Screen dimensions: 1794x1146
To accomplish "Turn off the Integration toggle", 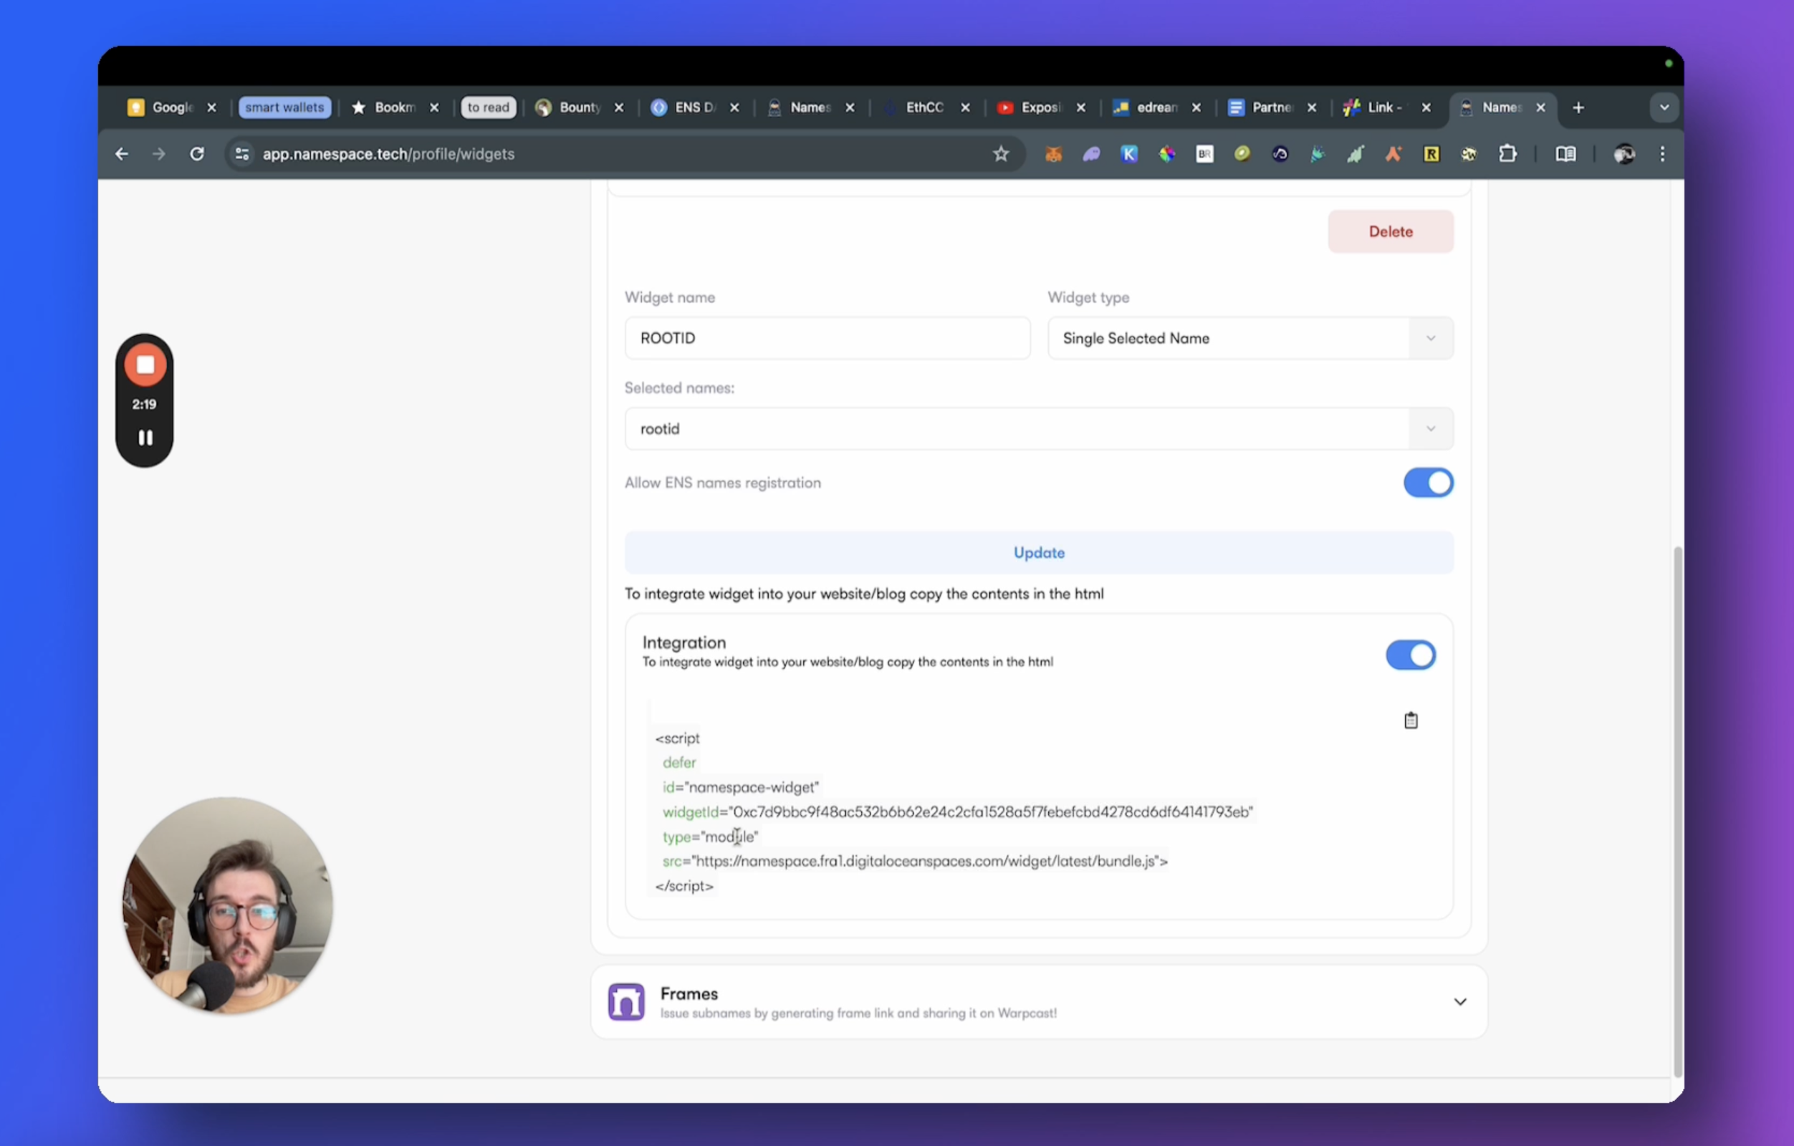I will point(1409,655).
